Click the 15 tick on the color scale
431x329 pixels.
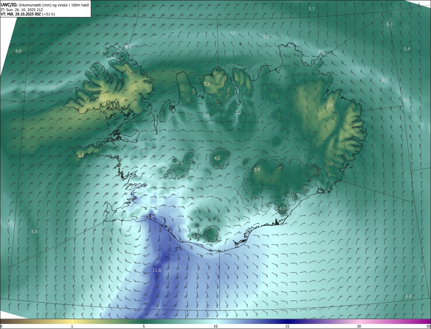click(x=287, y=327)
